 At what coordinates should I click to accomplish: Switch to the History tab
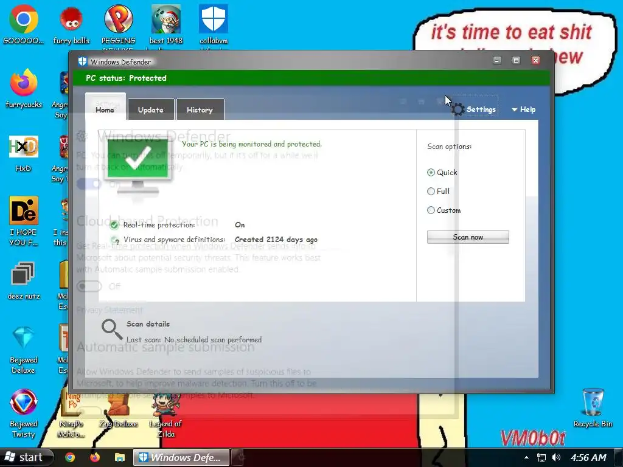200,109
